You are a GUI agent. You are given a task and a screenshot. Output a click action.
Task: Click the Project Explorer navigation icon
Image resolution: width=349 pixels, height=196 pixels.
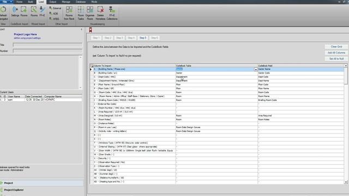[1, 190]
